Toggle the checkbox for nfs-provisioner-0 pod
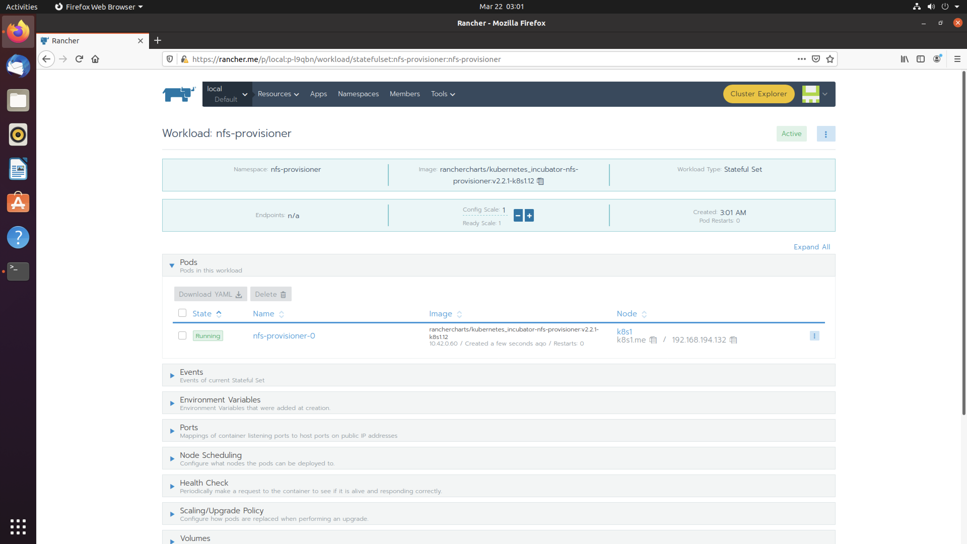967x544 pixels. tap(182, 335)
